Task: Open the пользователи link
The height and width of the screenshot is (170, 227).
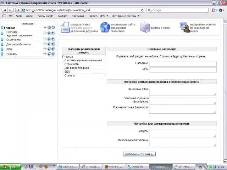Action: (x=199, y=28)
